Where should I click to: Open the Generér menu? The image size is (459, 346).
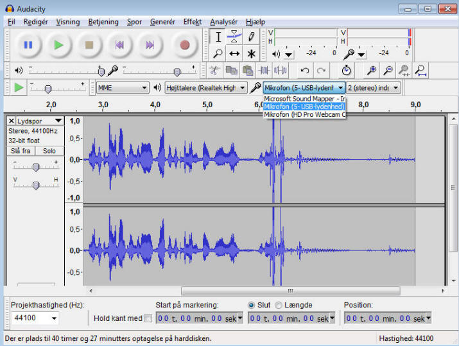tap(162, 22)
